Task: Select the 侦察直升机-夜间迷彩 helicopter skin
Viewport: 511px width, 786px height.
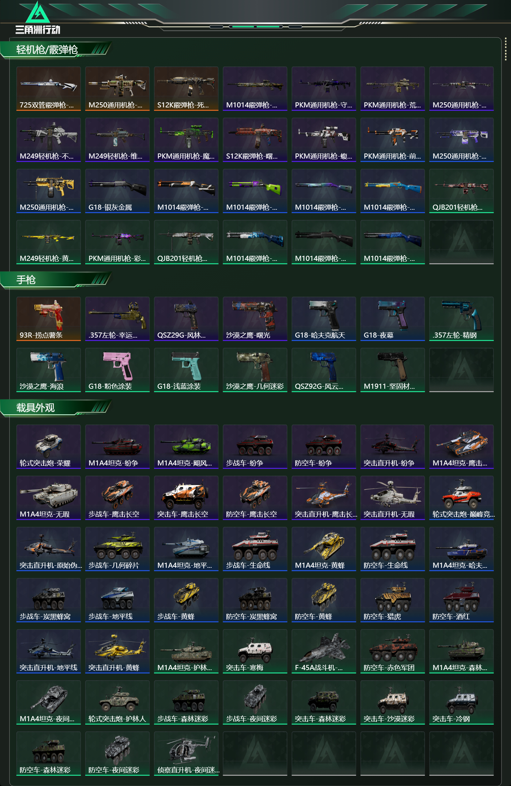Action: coord(186,753)
